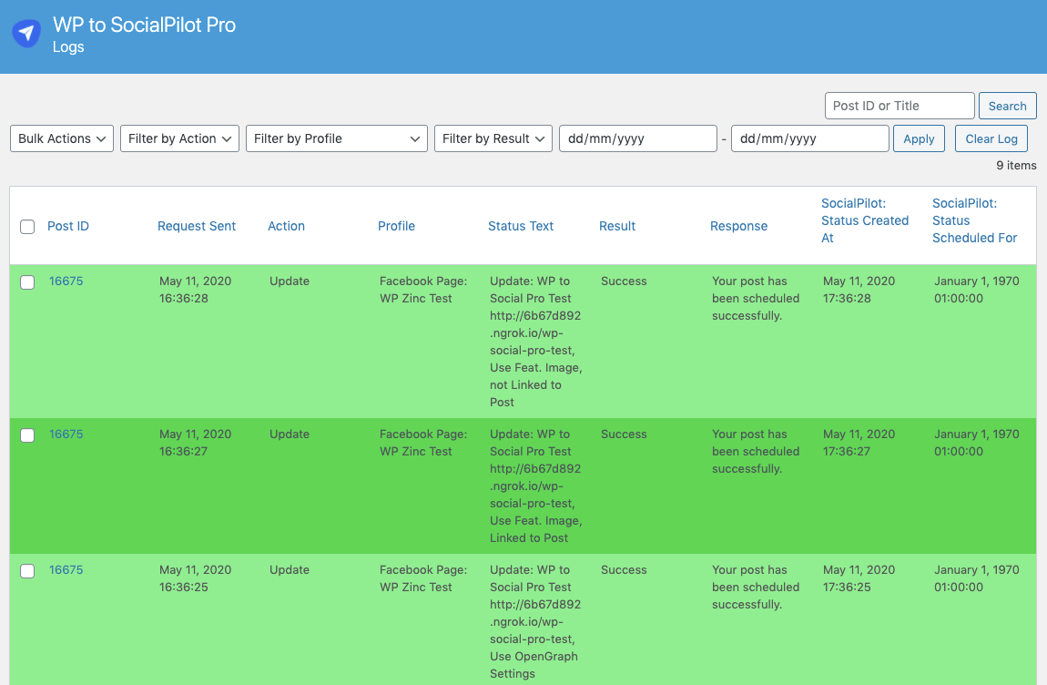Click the SocialPilot paper plane logo
Screen dimensions: 1047x685
click(26, 34)
